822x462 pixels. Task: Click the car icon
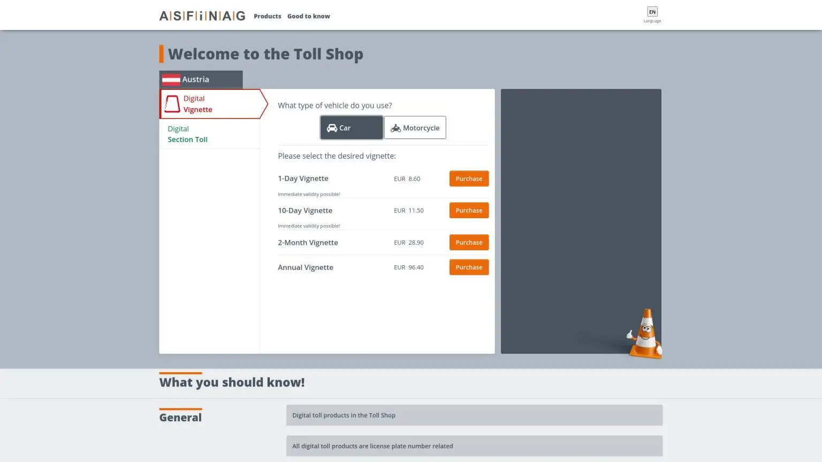coord(332,128)
